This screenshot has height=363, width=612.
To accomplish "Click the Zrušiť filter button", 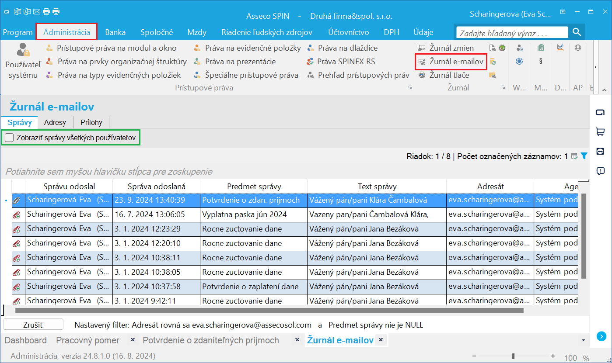I will click(33, 325).
